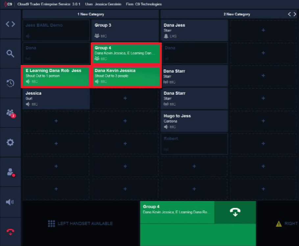Open Settings using the gear icon
This screenshot has width=299, height=246.
tap(10, 143)
